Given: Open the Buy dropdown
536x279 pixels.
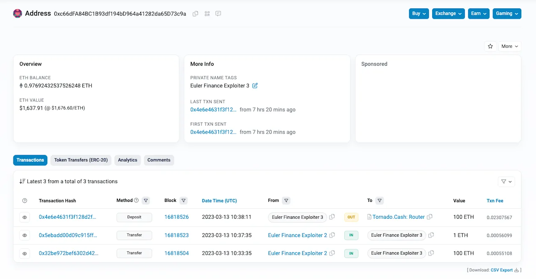Looking at the screenshot, I should [419, 13].
